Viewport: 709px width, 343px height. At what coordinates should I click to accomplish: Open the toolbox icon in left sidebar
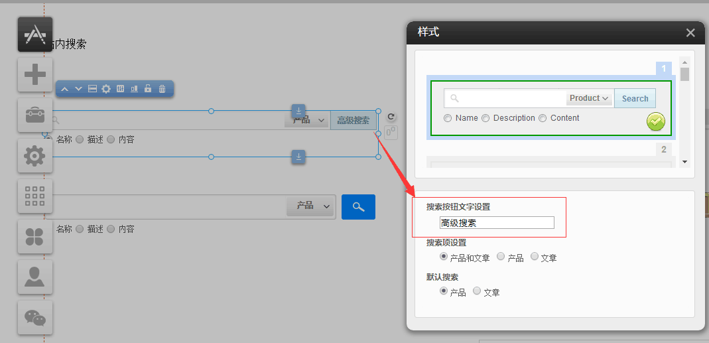click(x=34, y=115)
